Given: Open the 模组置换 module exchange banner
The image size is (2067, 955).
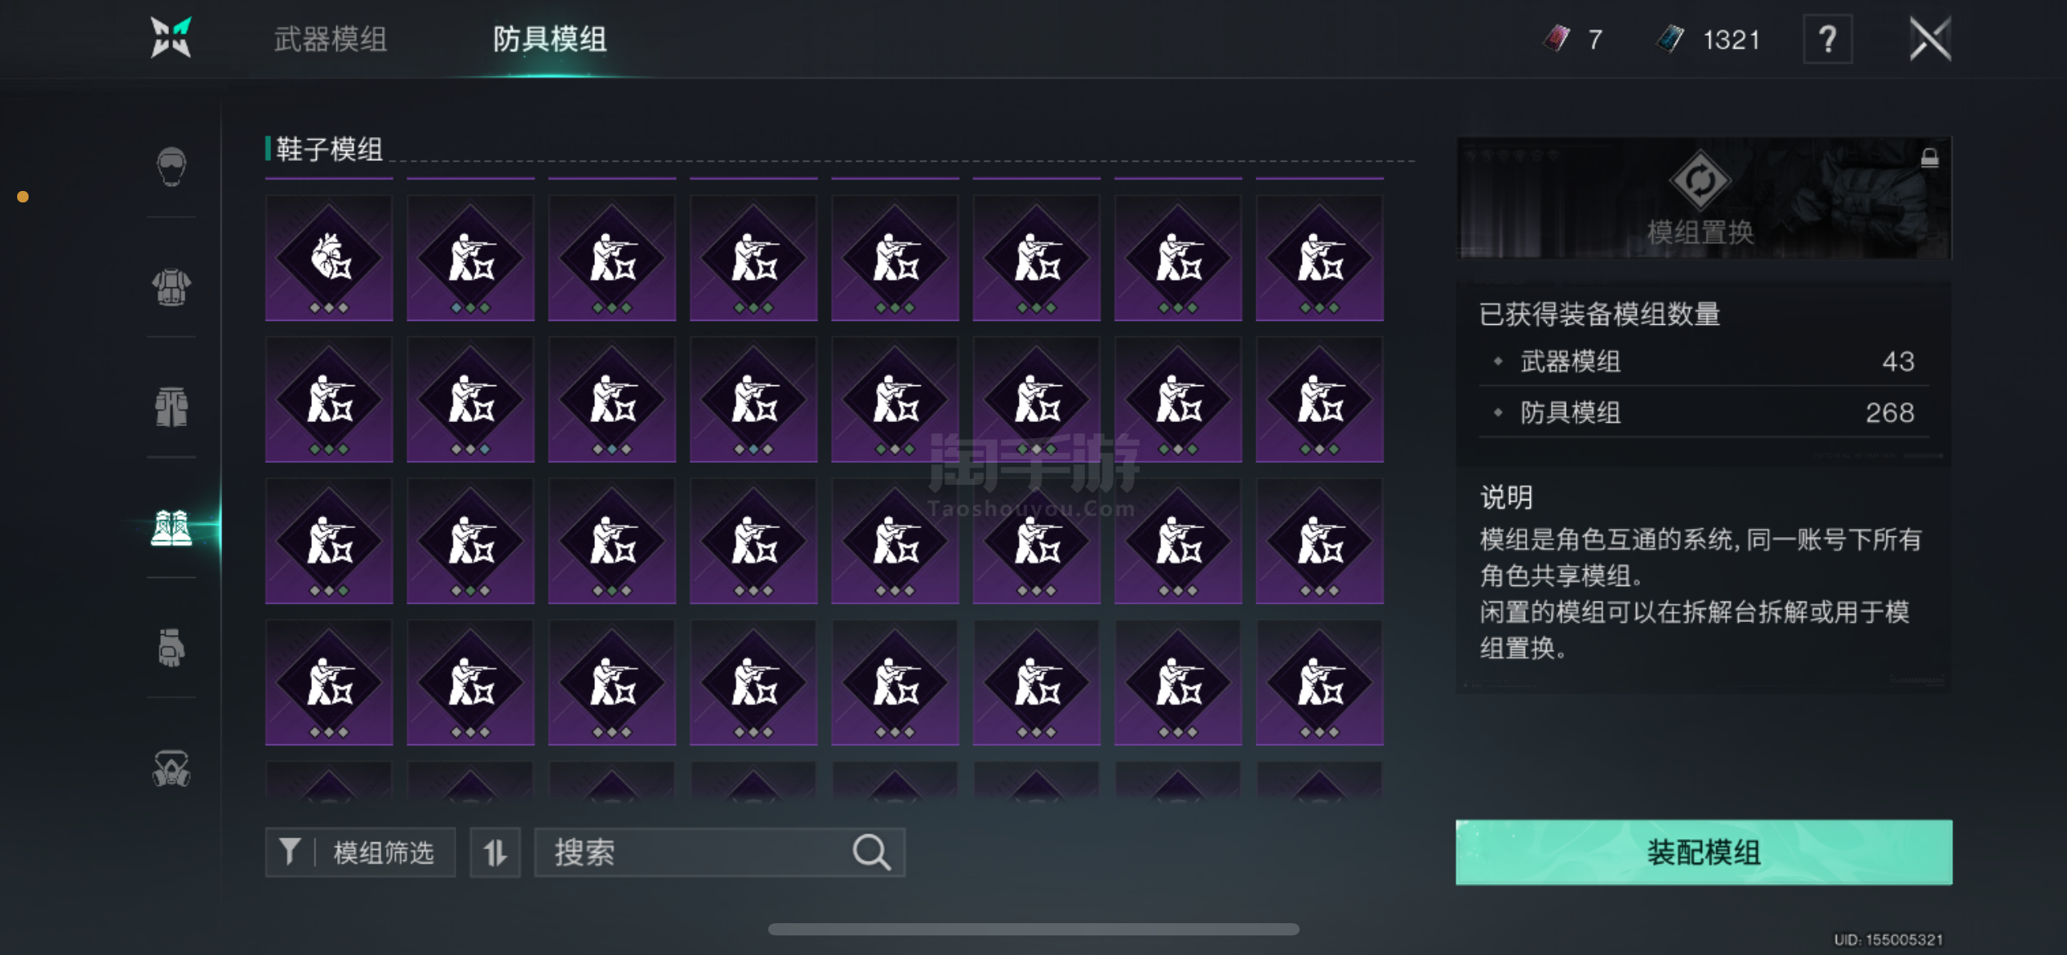Looking at the screenshot, I should [1704, 198].
